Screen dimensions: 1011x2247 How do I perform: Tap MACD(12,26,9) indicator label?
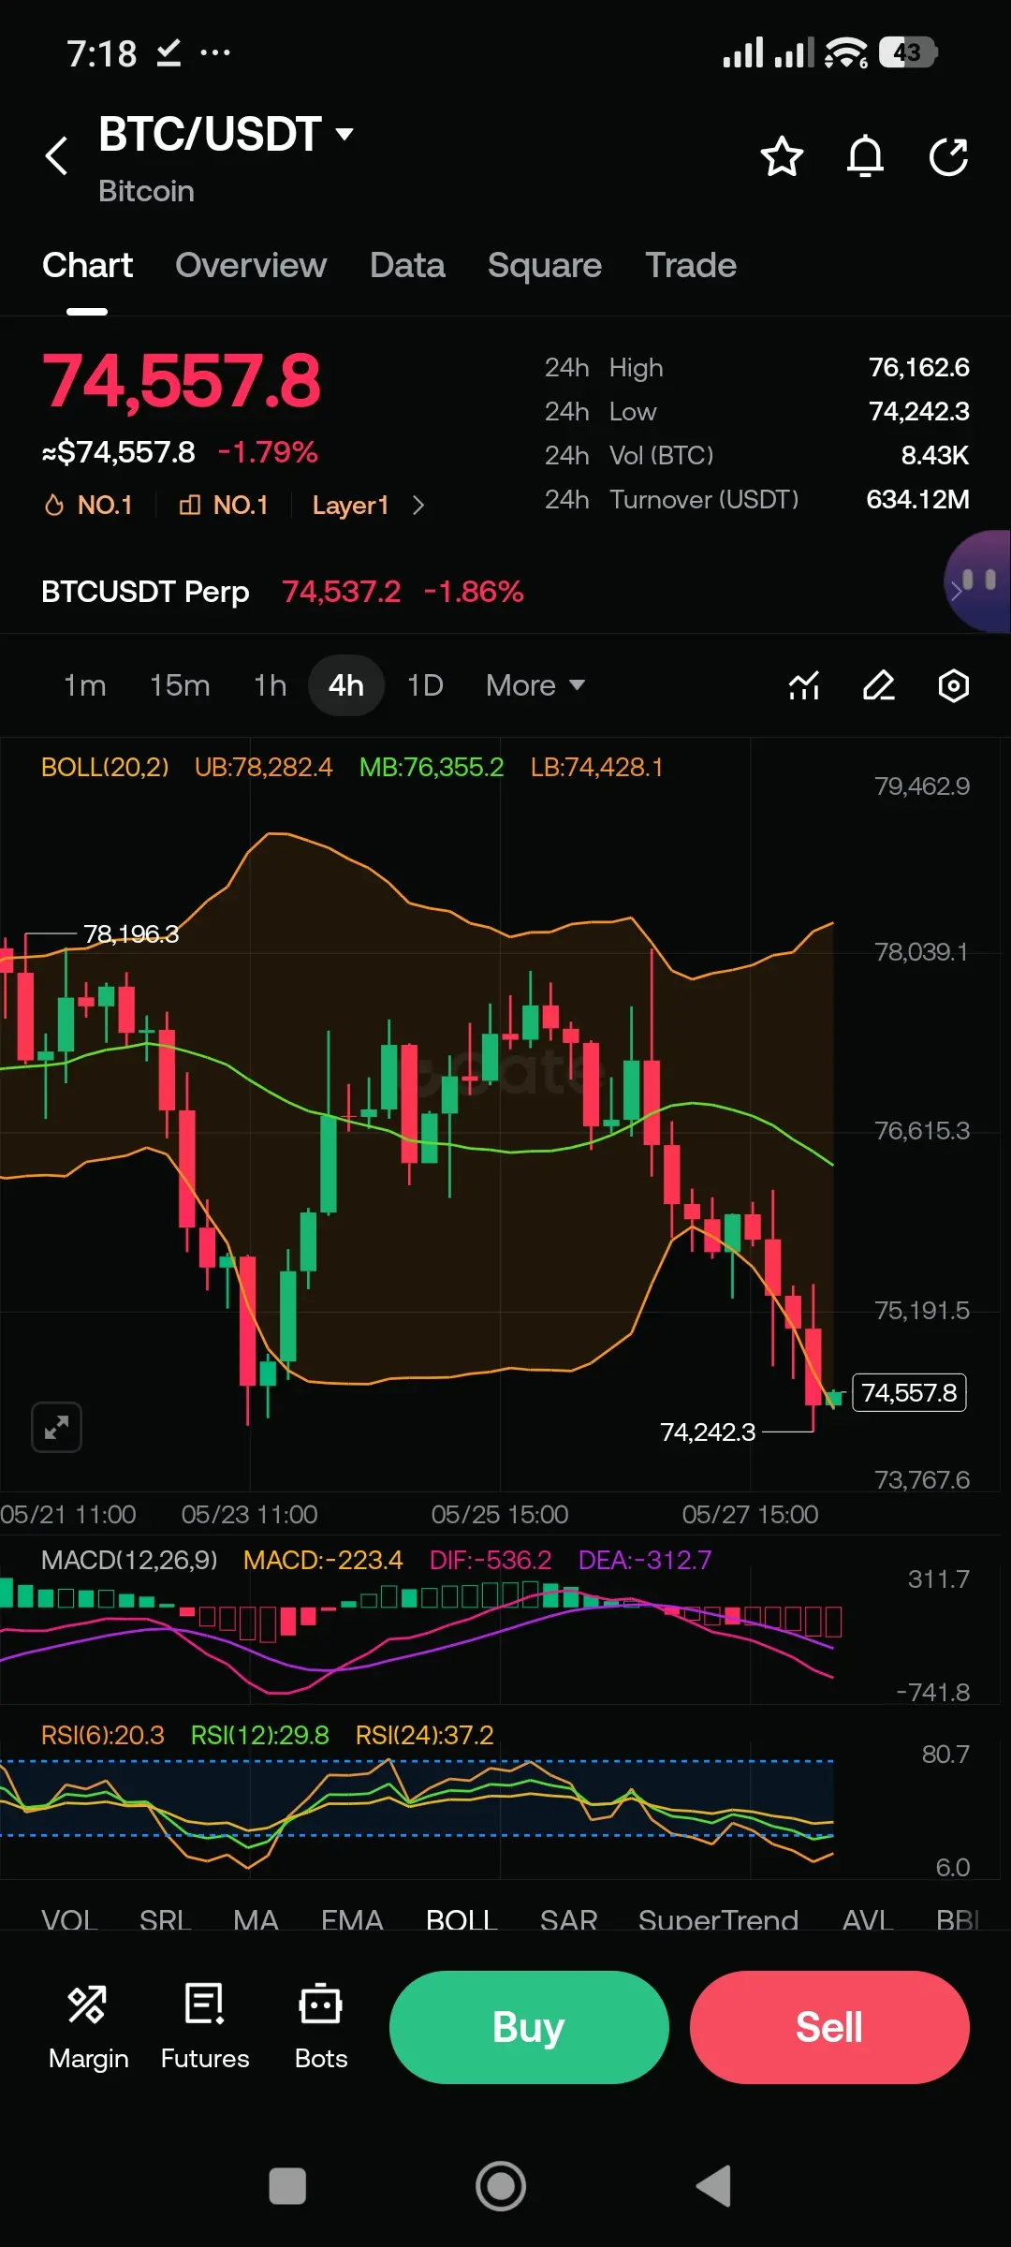129,1560
